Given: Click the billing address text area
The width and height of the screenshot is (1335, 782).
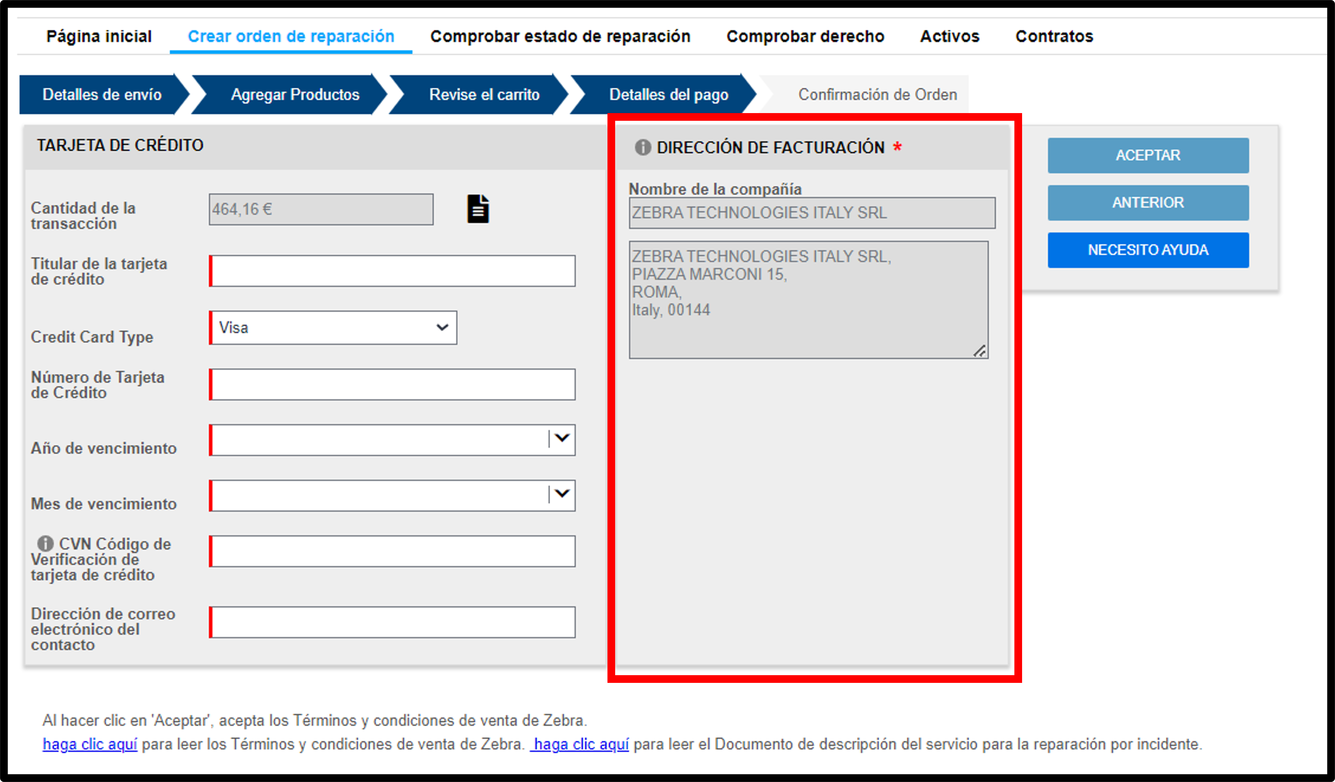Looking at the screenshot, I should tap(808, 300).
